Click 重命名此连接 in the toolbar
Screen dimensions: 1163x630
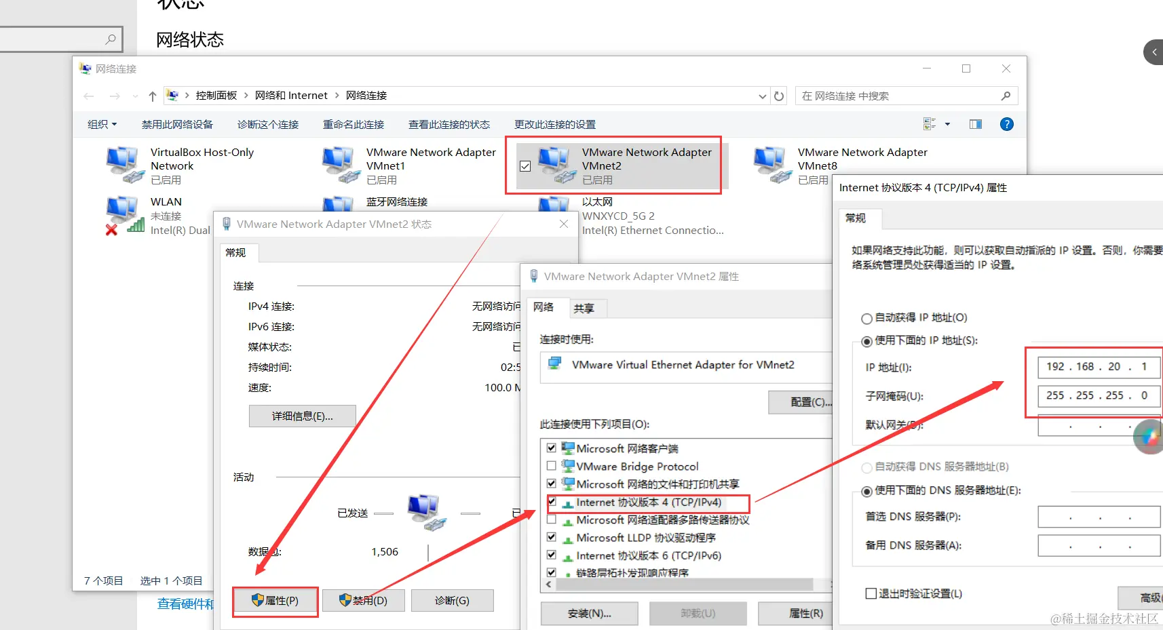tap(354, 124)
